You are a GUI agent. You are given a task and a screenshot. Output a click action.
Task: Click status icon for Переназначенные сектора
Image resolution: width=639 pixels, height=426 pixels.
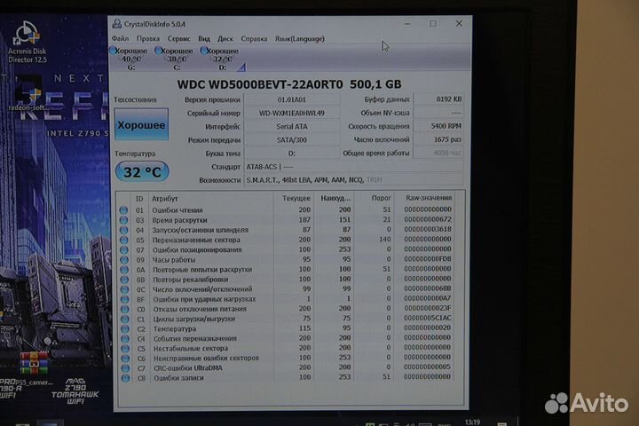pyautogui.click(x=124, y=240)
